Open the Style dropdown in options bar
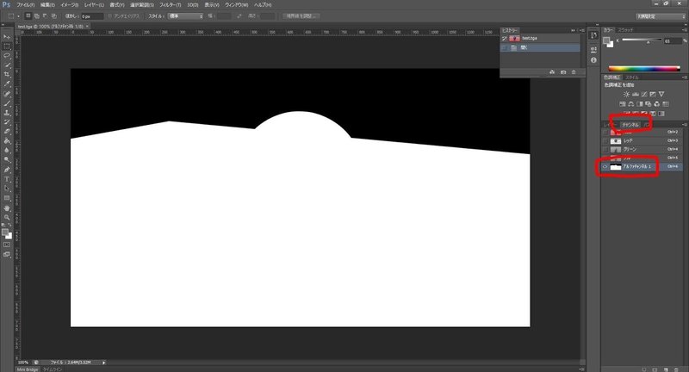The width and height of the screenshot is (689, 372). (x=185, y=15)
